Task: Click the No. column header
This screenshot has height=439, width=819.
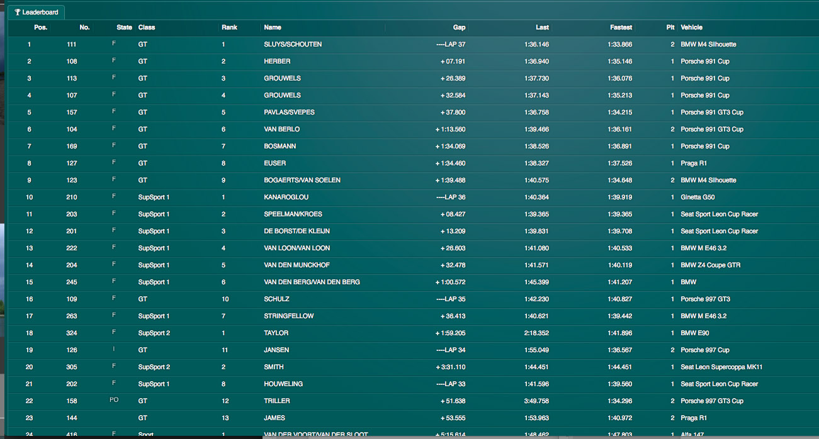Action: point(84,28)
